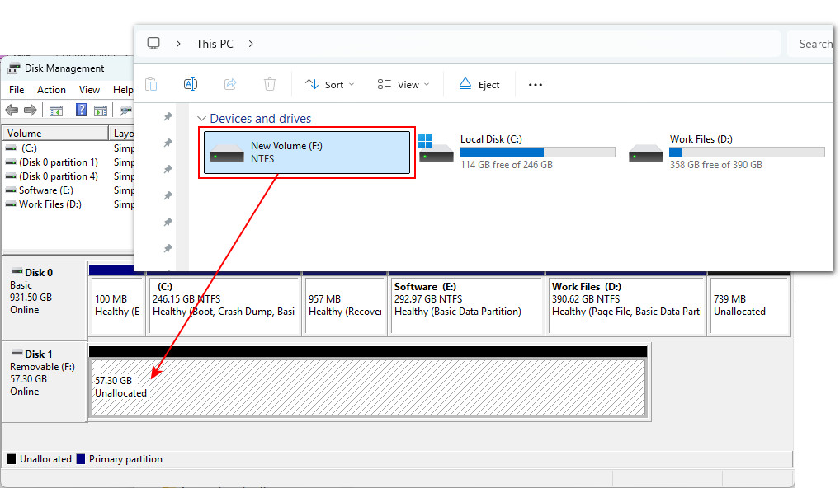
Task: Click the Volume column header
Action: [56, 134]
